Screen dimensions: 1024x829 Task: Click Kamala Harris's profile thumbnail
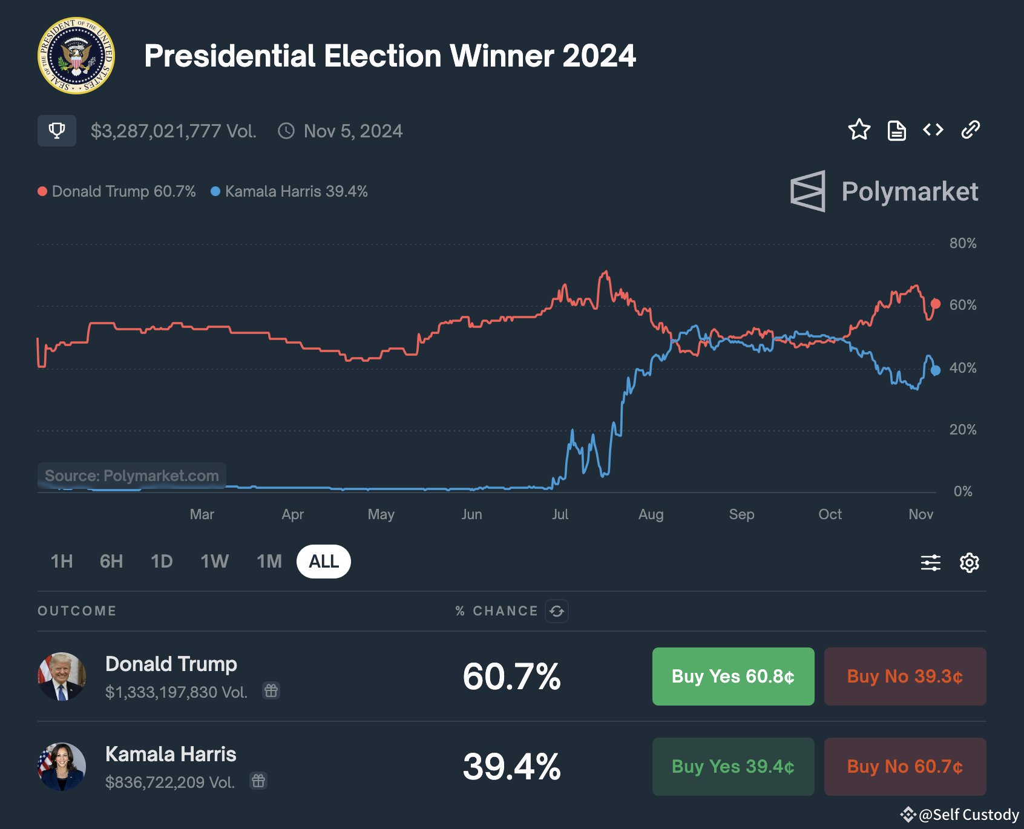[62, 766]
